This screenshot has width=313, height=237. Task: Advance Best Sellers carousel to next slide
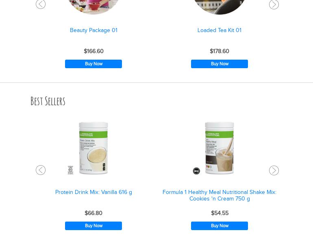[x=274, y=170]
